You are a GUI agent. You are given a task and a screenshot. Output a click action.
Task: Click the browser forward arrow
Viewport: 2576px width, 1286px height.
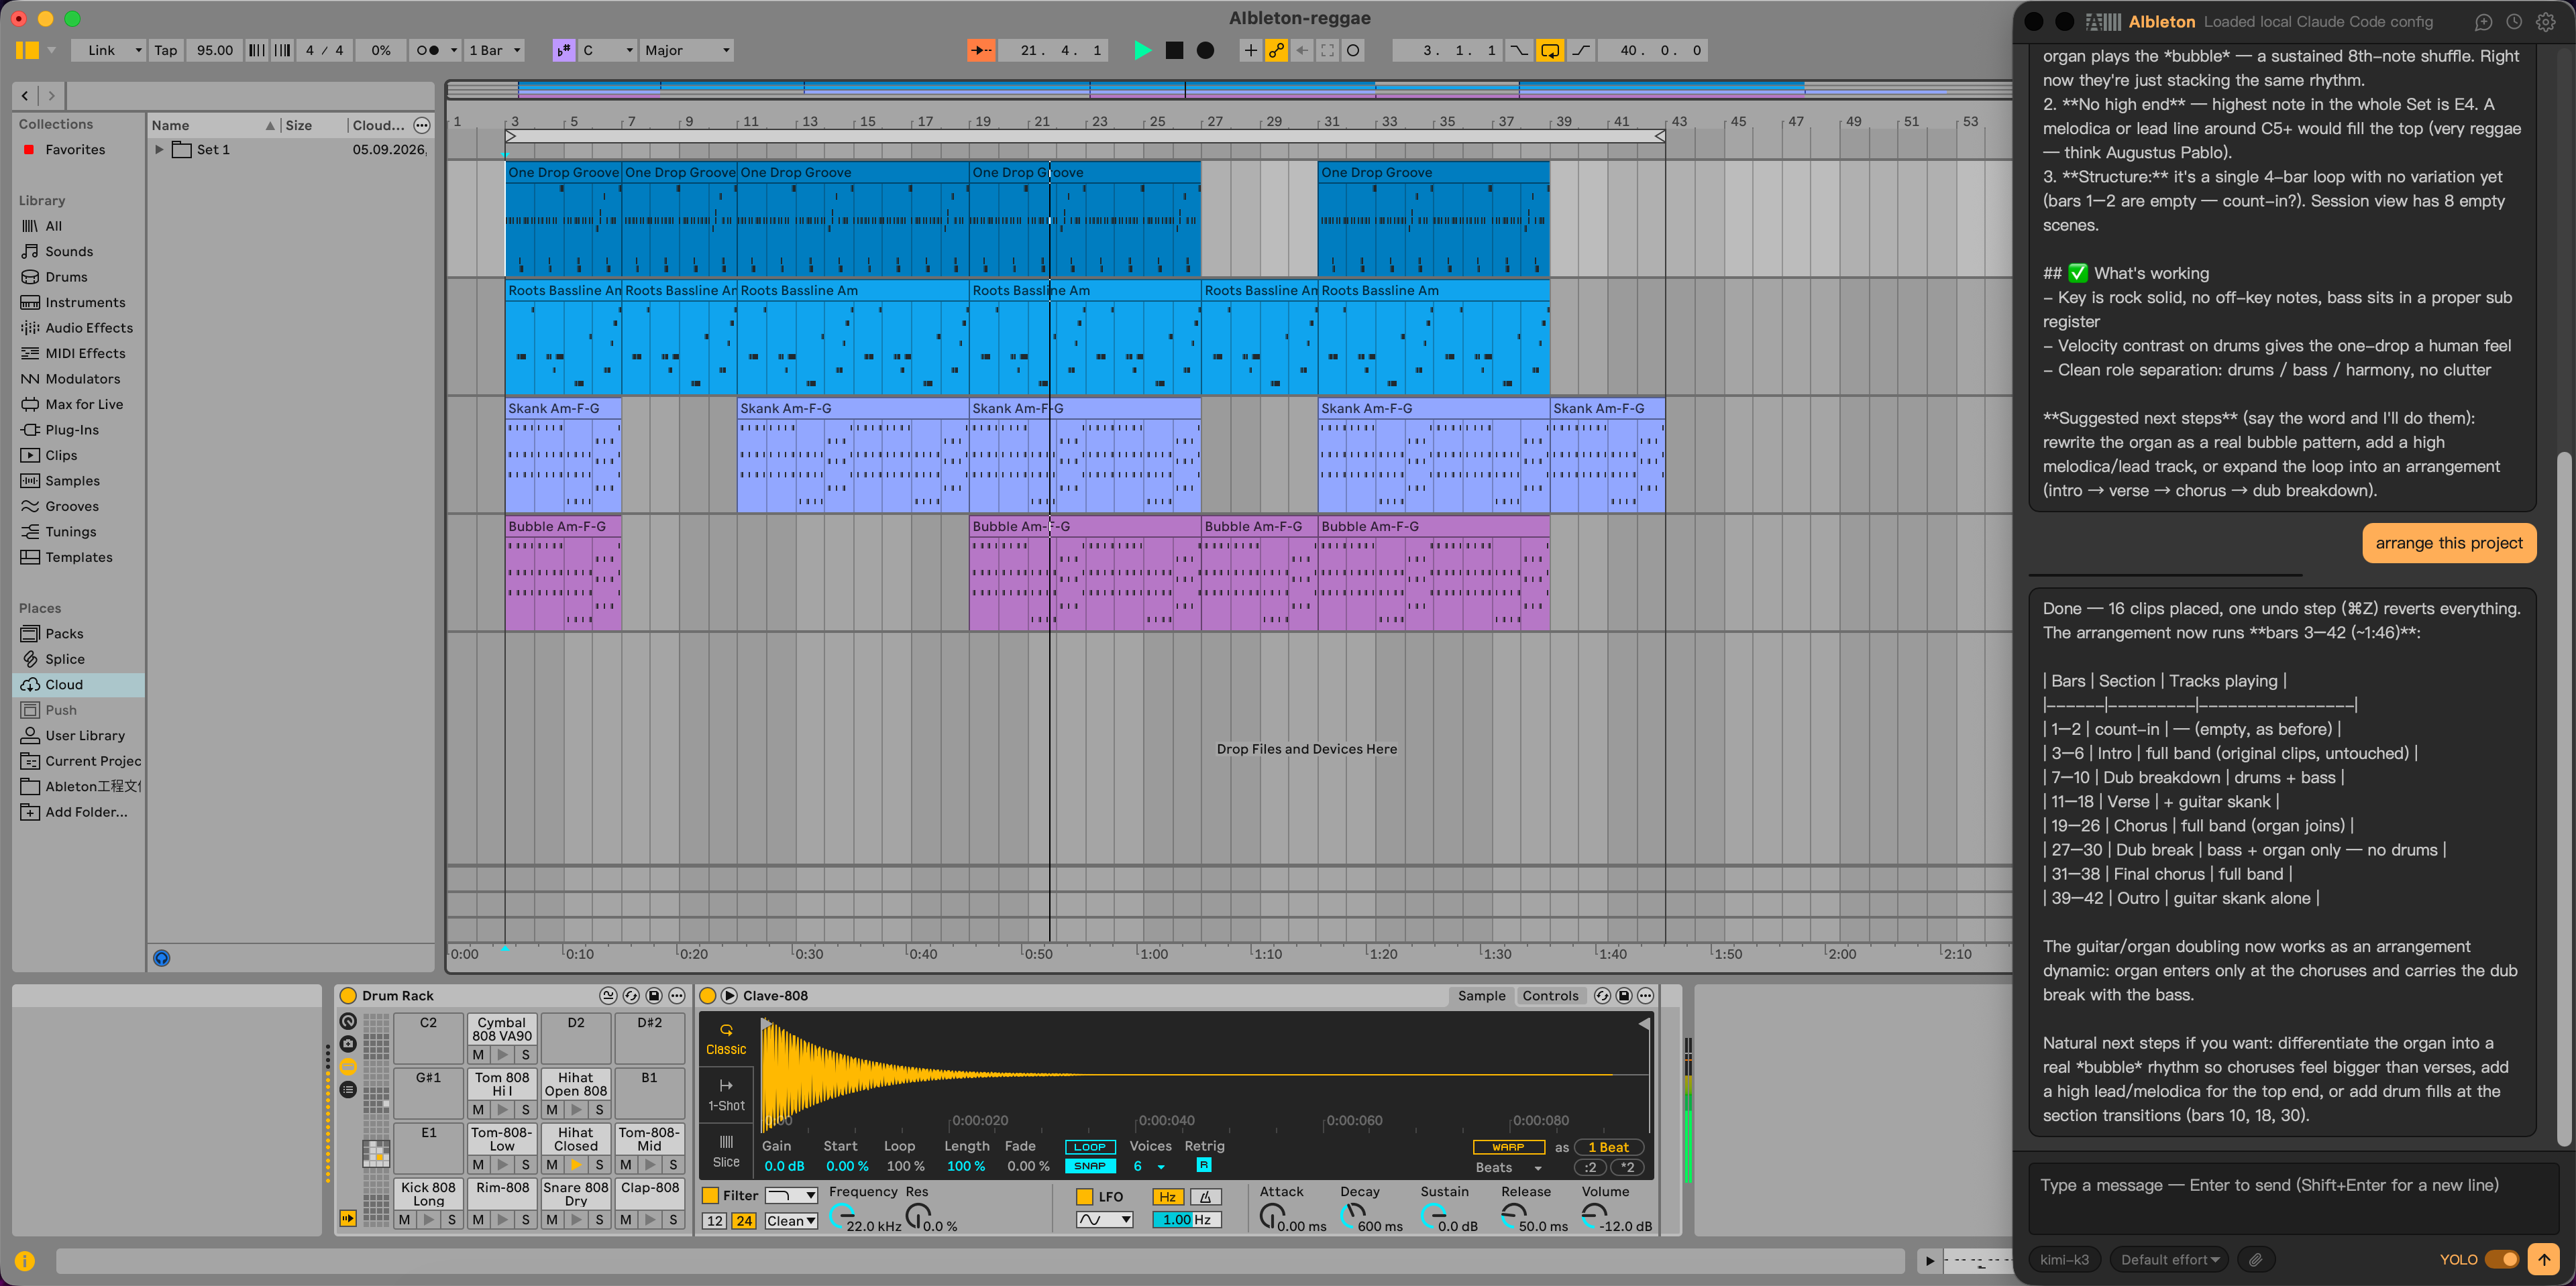[52, 96]
